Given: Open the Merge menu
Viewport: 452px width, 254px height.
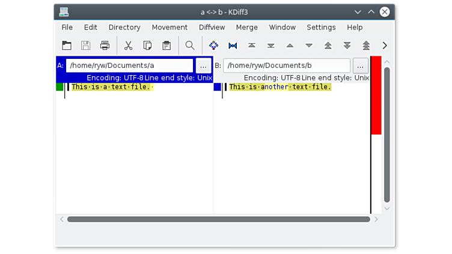Looking at the screenshot, I should click(x=246, y=27).
